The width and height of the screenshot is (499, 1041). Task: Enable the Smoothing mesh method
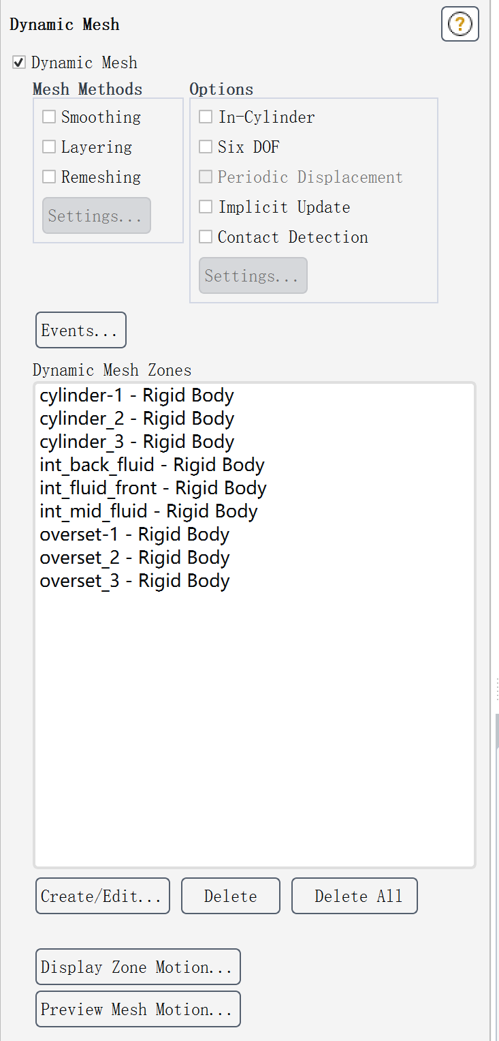49,117
